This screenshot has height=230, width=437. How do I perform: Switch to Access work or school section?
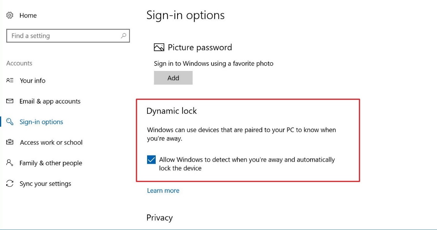point(51,142)
